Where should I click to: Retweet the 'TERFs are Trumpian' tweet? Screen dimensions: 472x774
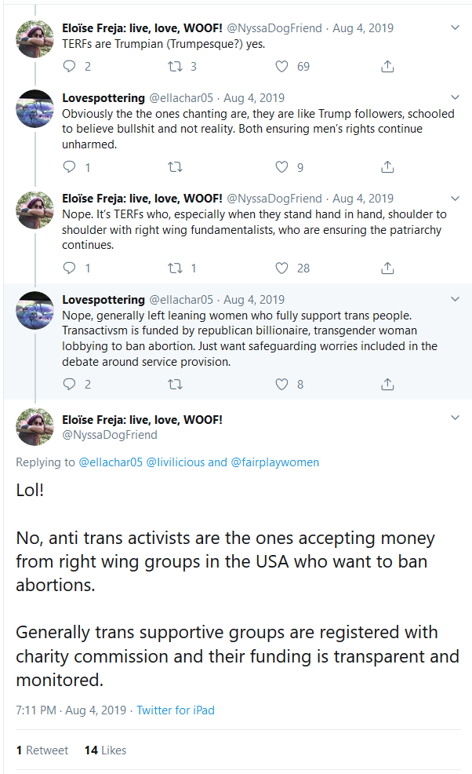tap(176, 67)
